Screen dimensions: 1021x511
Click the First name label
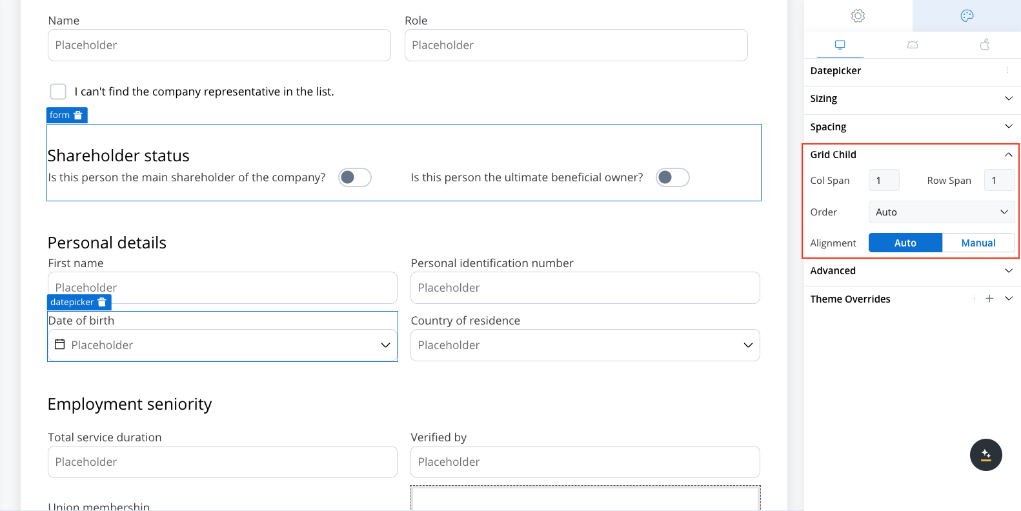pos(76,263)
